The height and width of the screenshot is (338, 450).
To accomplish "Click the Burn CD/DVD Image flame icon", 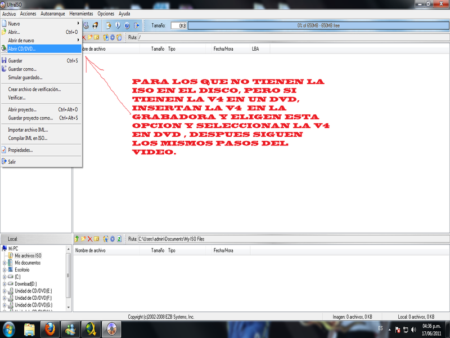I will pyautogui.click(x=95, y=25).
